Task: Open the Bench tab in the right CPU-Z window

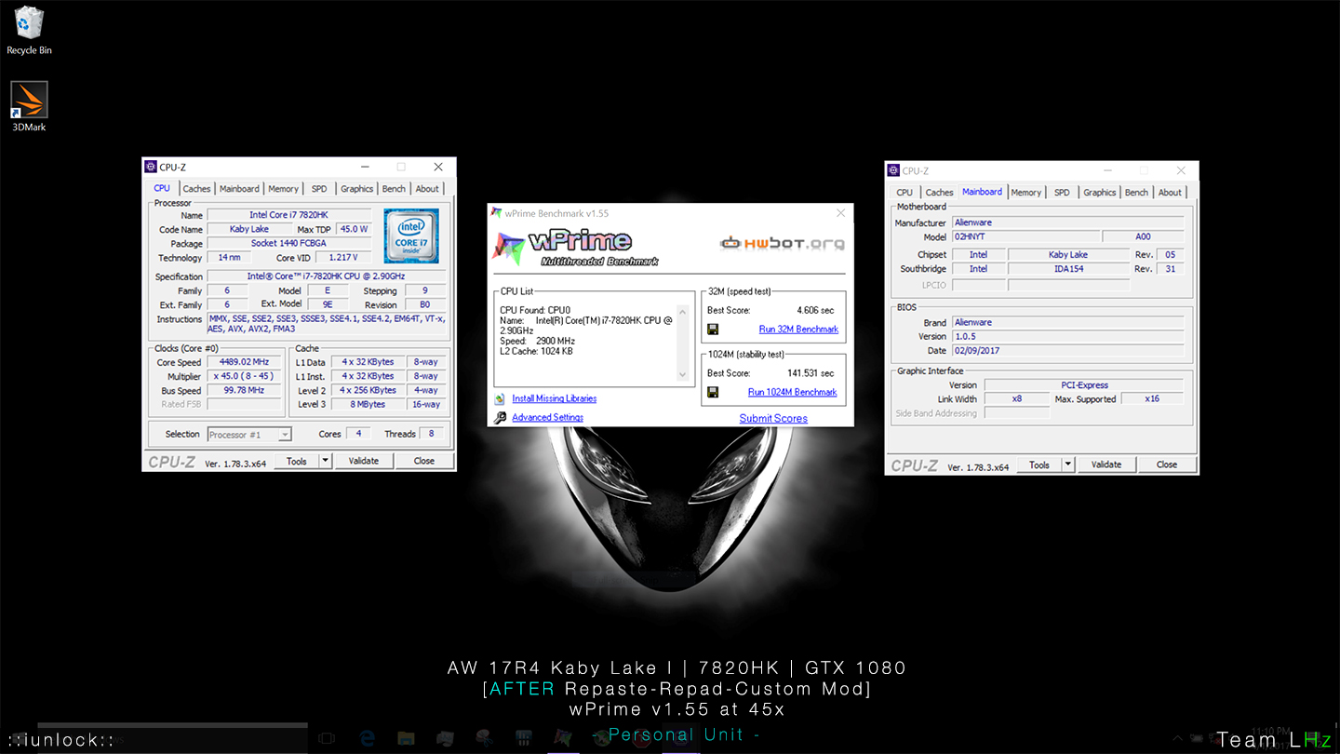Action: [x=1136, y=193]
